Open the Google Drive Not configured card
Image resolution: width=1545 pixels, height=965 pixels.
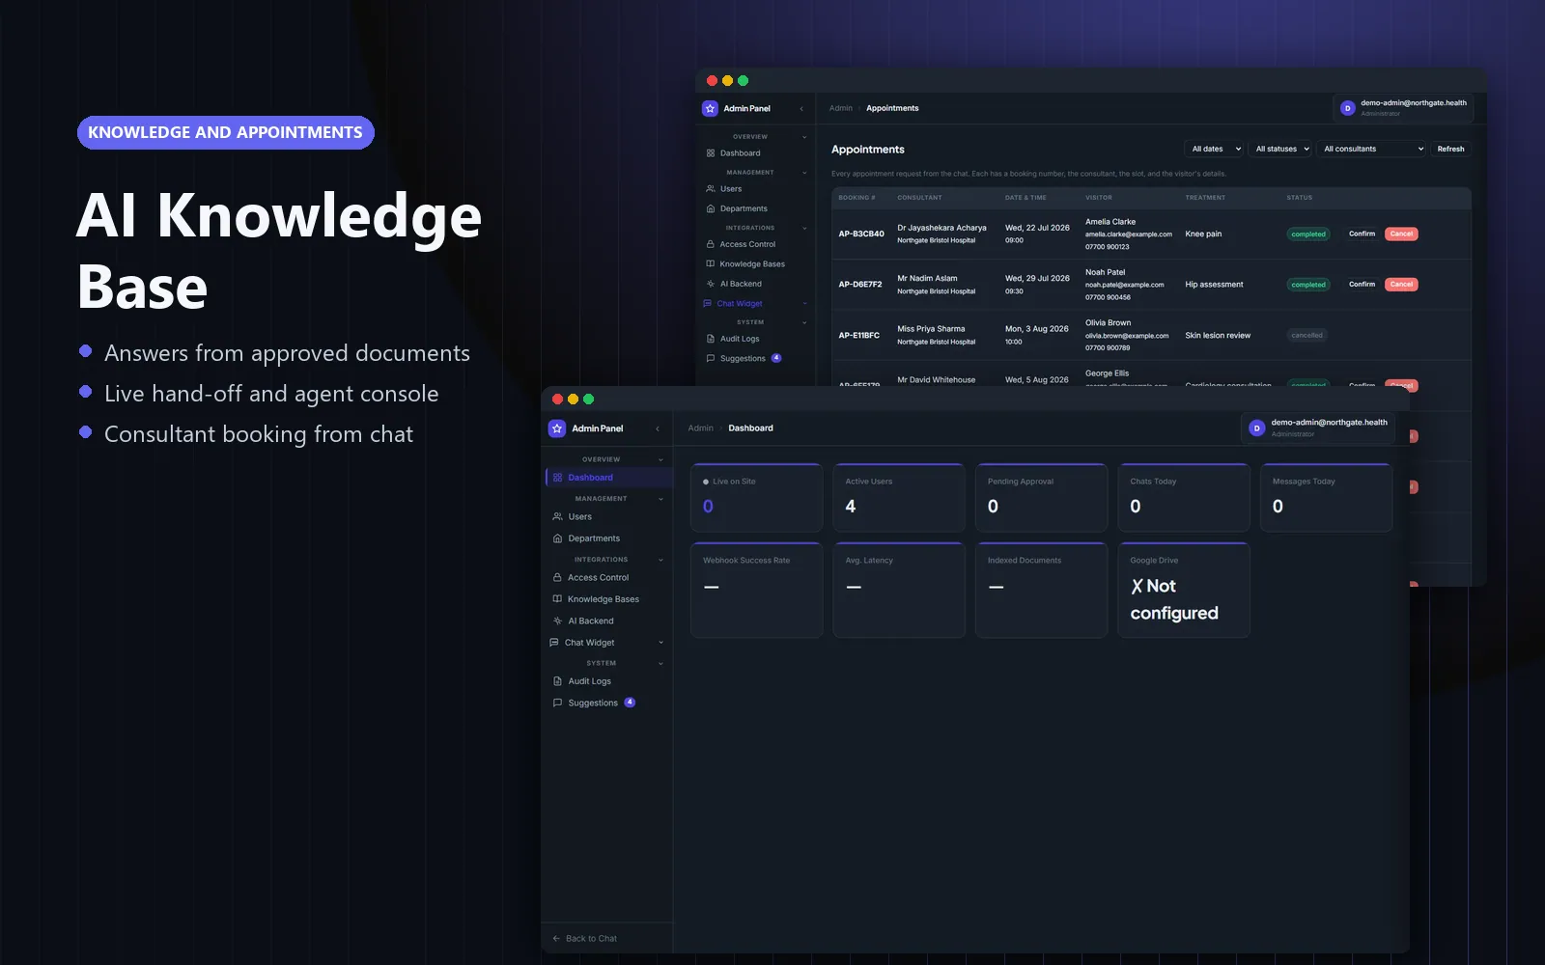pos(1184,590)
